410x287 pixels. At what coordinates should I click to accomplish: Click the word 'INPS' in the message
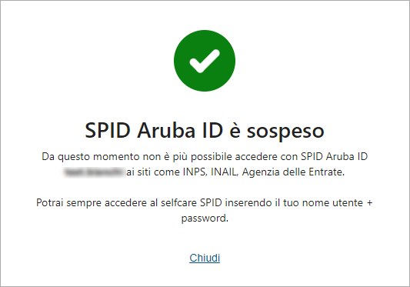195,172
